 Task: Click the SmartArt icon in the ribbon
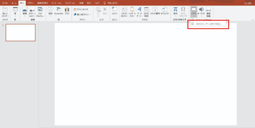(x=59, y=11)
